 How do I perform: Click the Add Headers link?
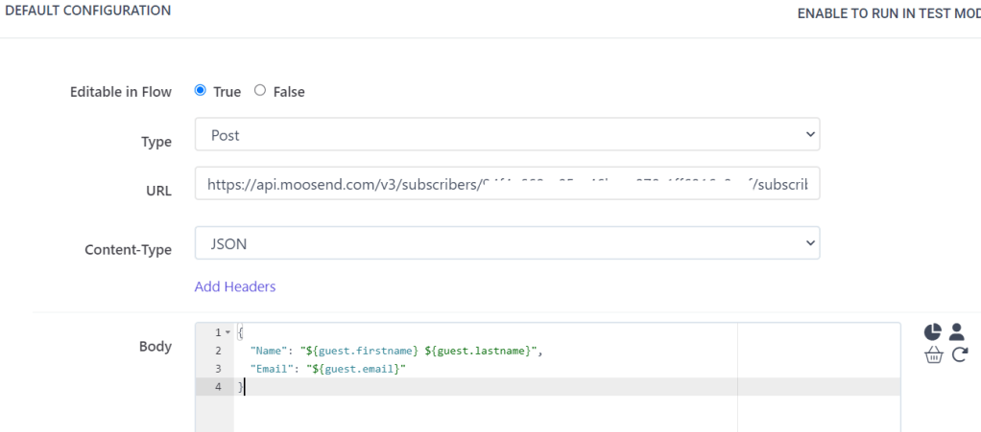click(x=235, y=286)
